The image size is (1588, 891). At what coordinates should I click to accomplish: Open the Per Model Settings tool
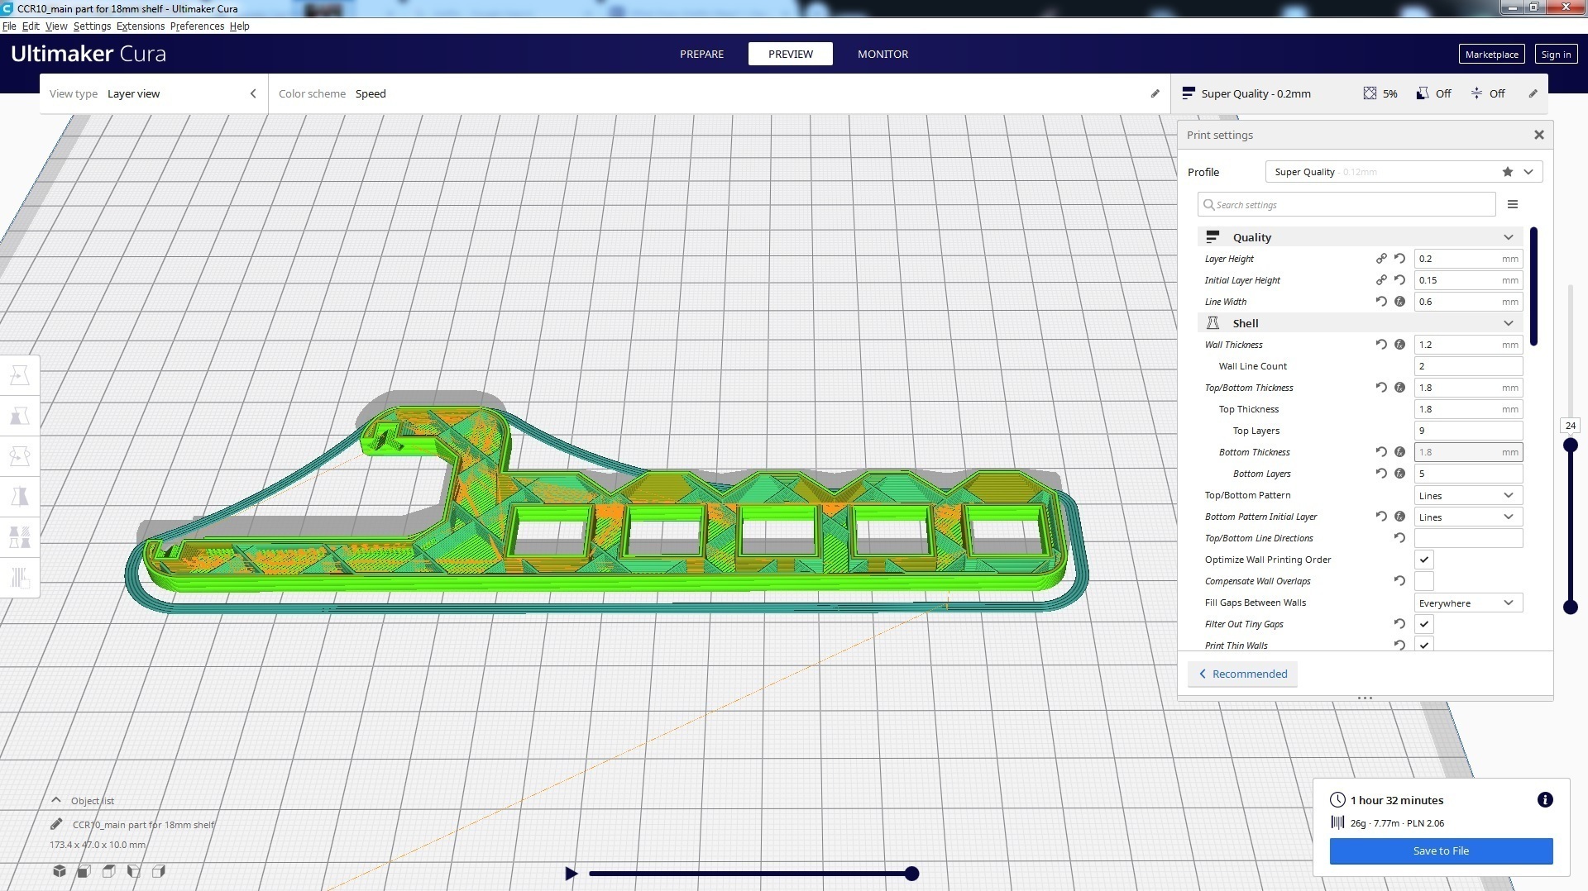pos(20,536)
